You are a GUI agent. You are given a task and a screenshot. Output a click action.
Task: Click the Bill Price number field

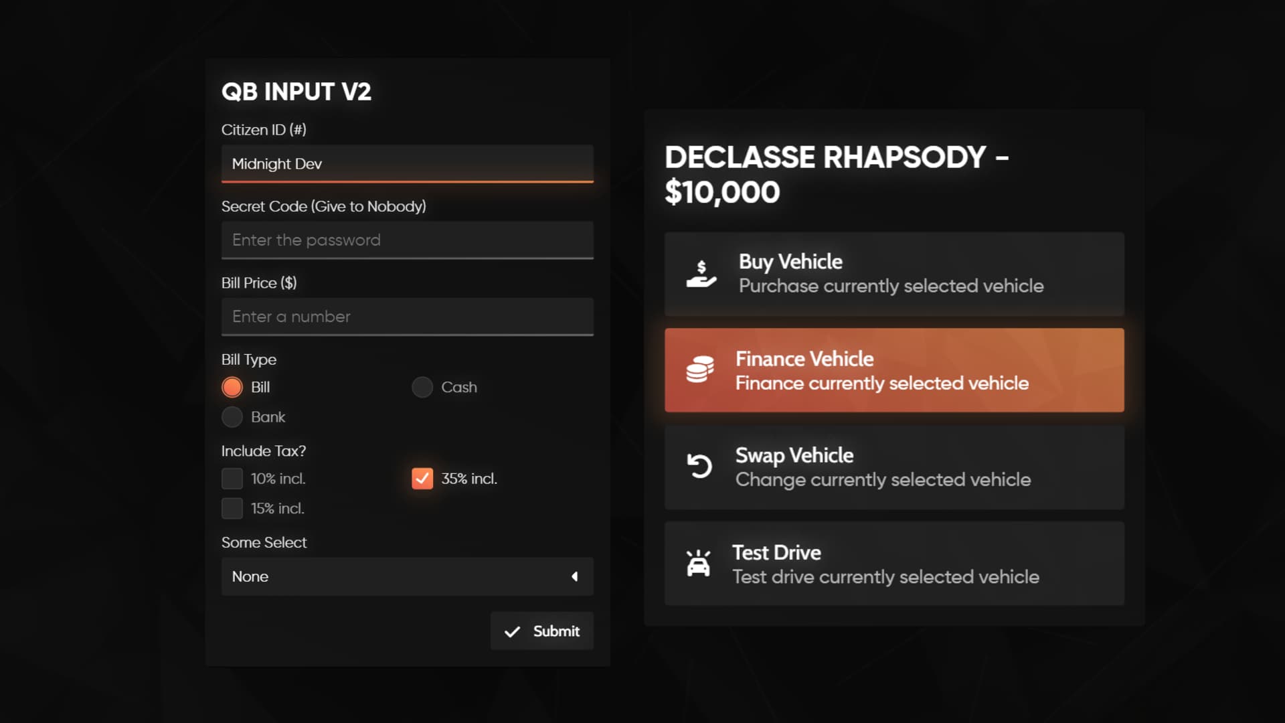point(407,316)
